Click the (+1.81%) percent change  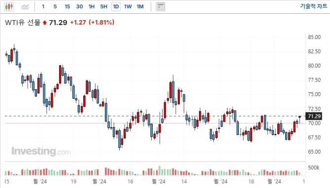(x=101, y=22)
